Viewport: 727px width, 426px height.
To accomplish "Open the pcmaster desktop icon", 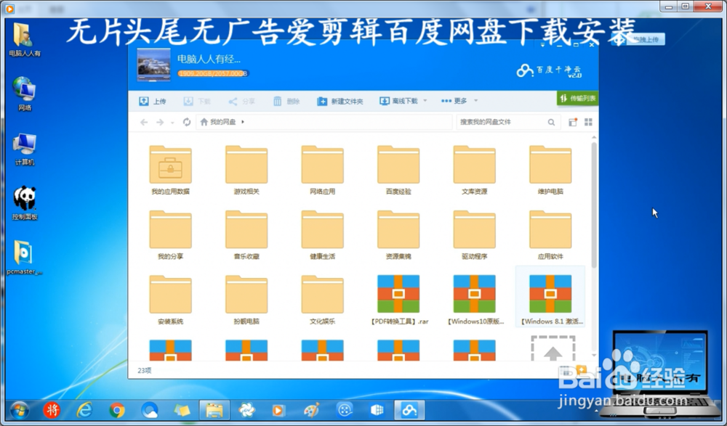I will point(25,258).
